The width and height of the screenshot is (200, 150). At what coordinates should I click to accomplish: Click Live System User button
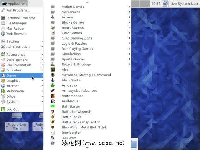tap(184, 4)
